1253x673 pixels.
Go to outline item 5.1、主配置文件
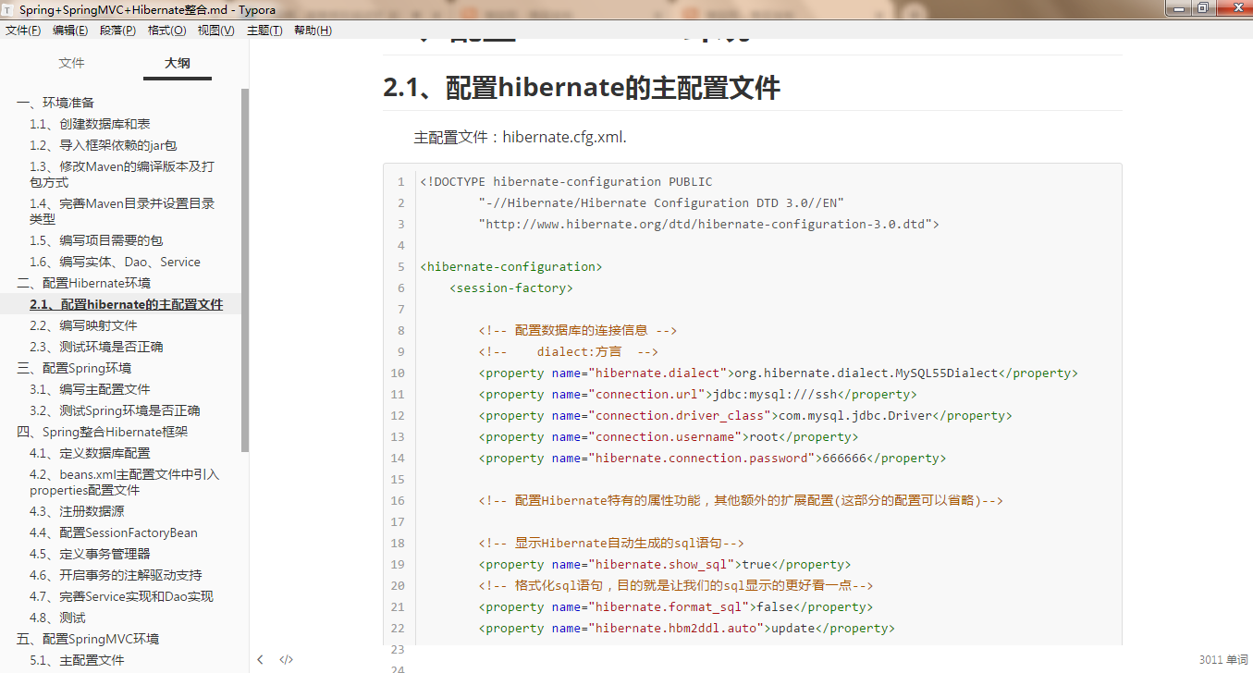pos(77,660)
